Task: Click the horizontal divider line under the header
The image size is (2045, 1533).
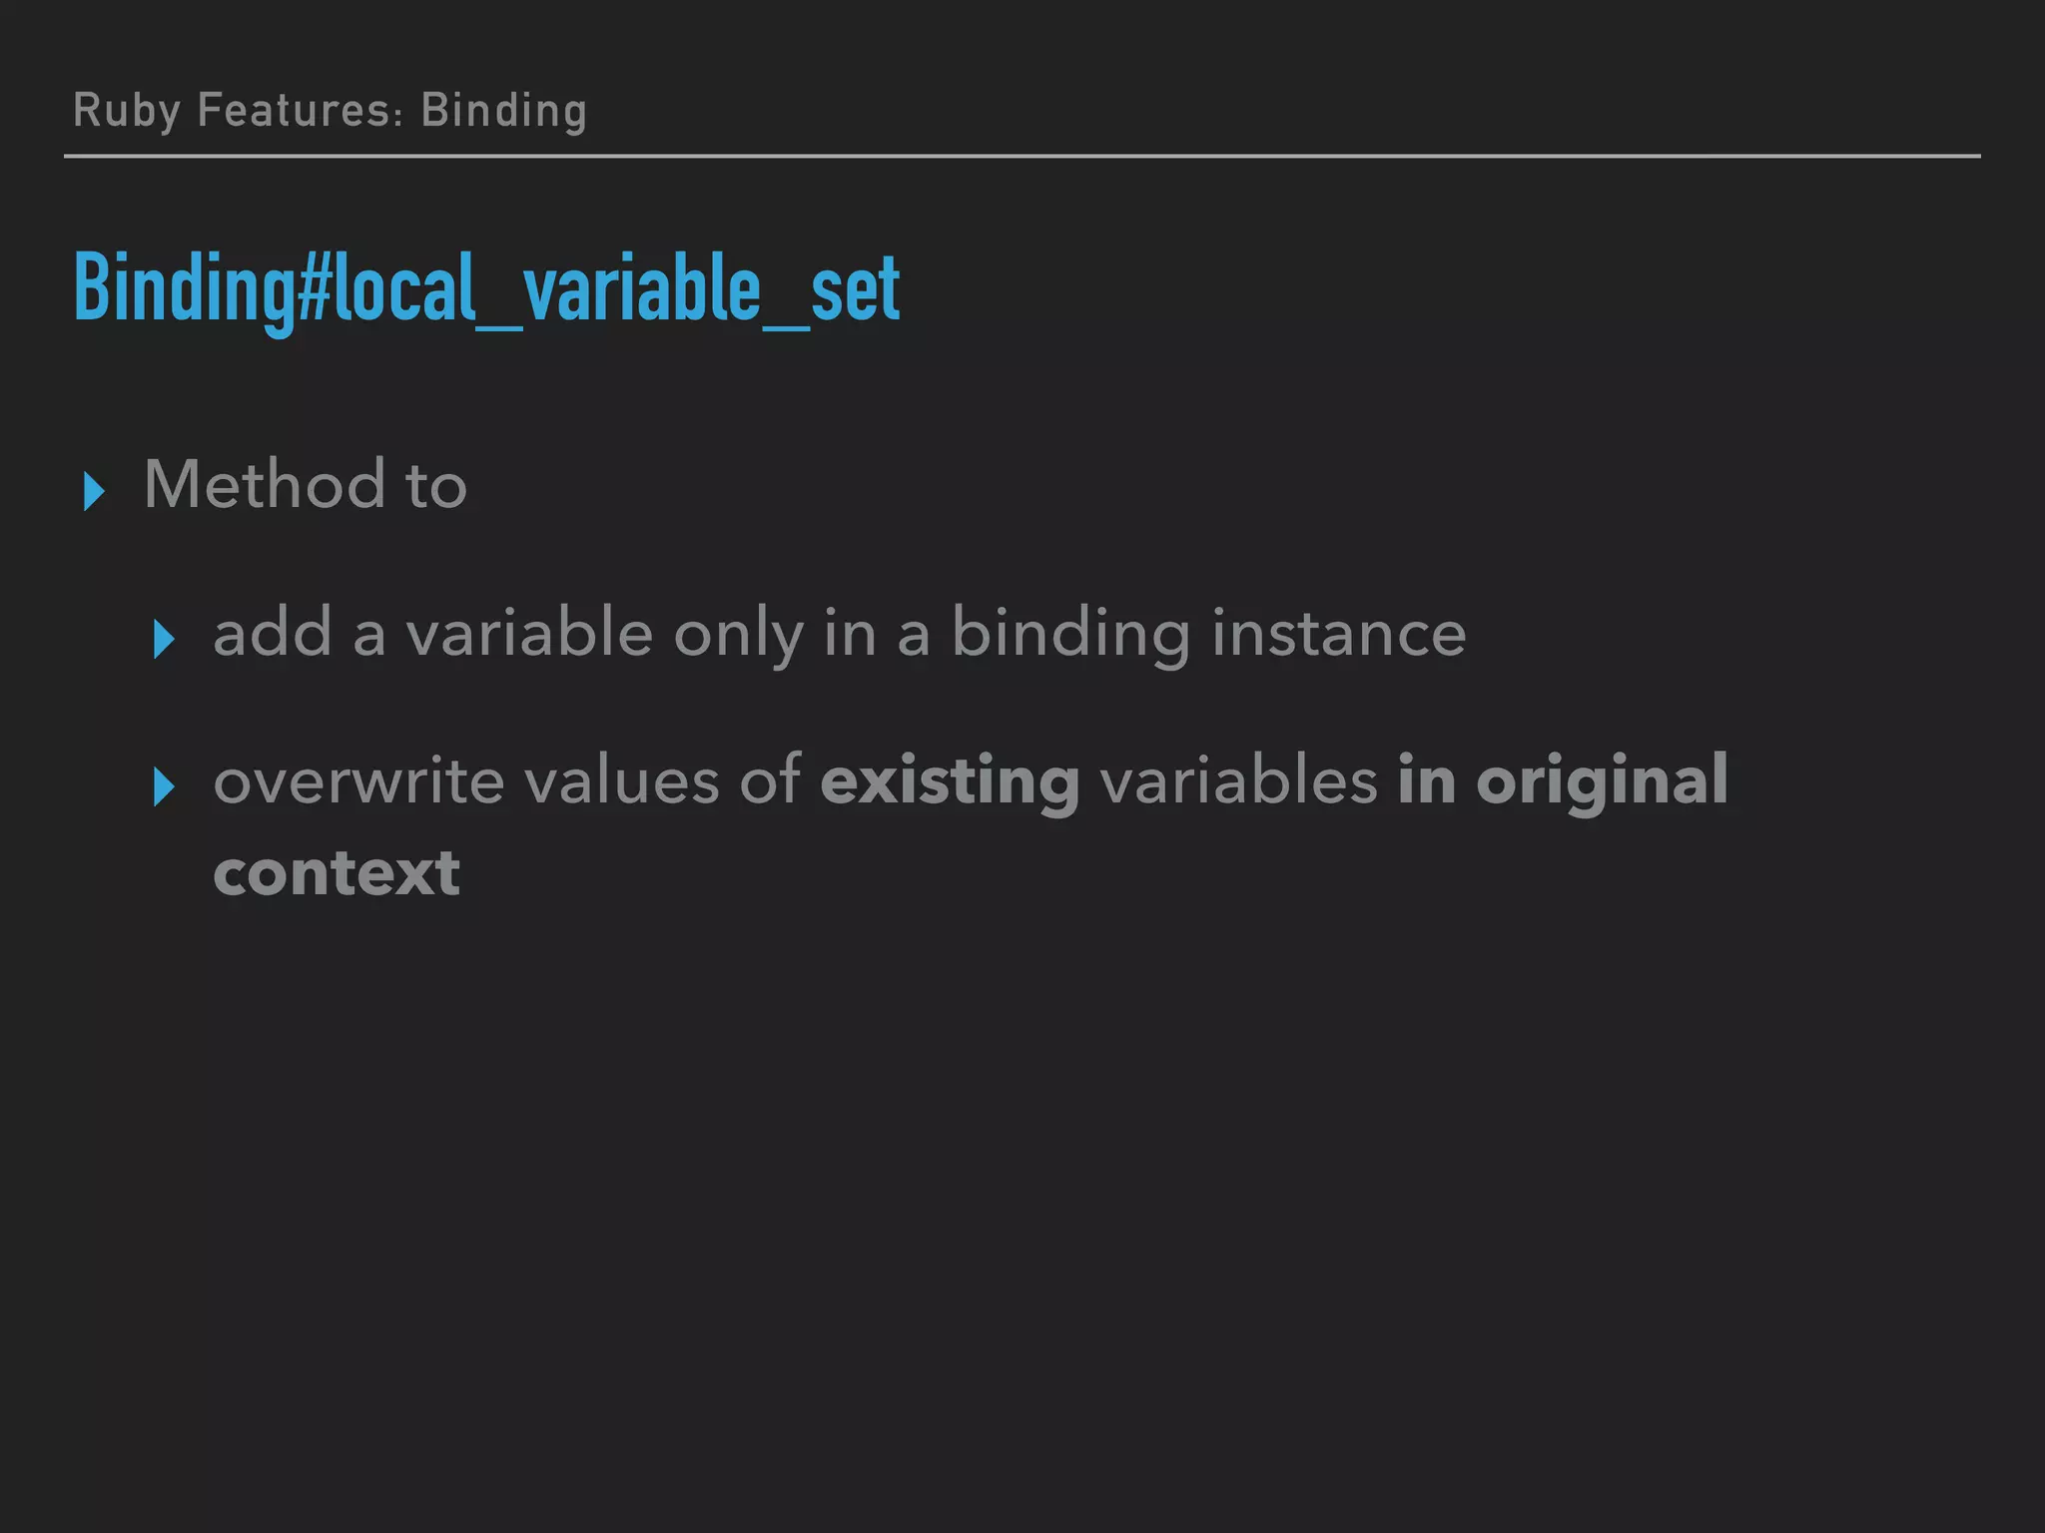Action: pos(1022,156)
